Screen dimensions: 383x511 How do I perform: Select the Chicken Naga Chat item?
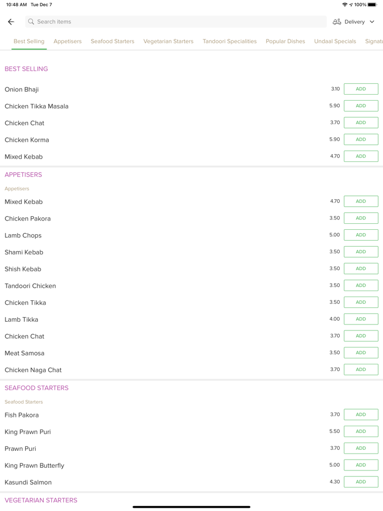tap(33, 370)
